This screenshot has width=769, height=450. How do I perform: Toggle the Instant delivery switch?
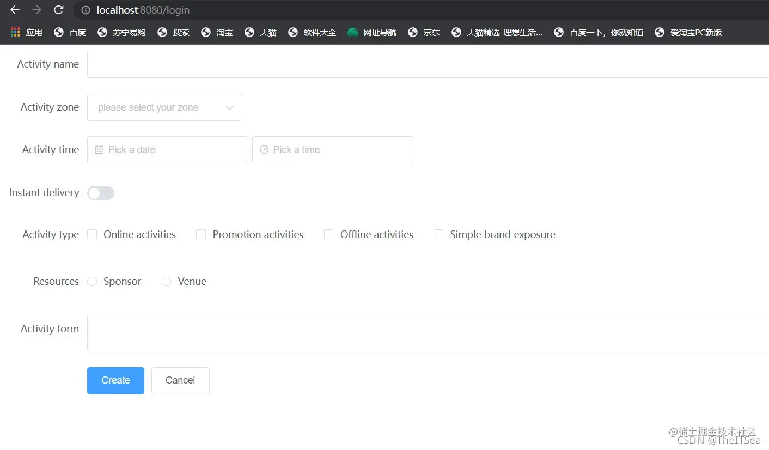click(x=101, y=193)
